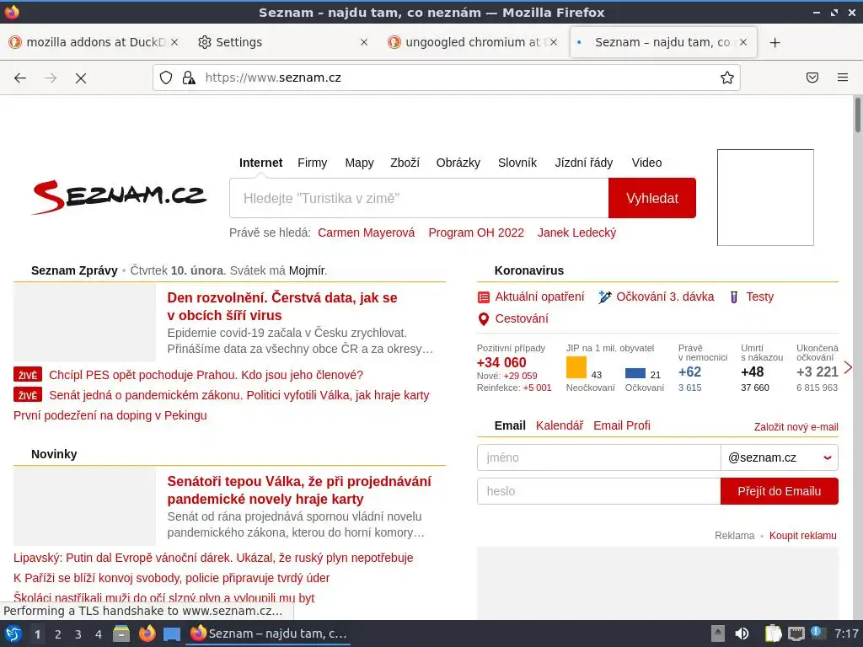
Task: Select the Obrázky search category
Action: coord(458,163)
